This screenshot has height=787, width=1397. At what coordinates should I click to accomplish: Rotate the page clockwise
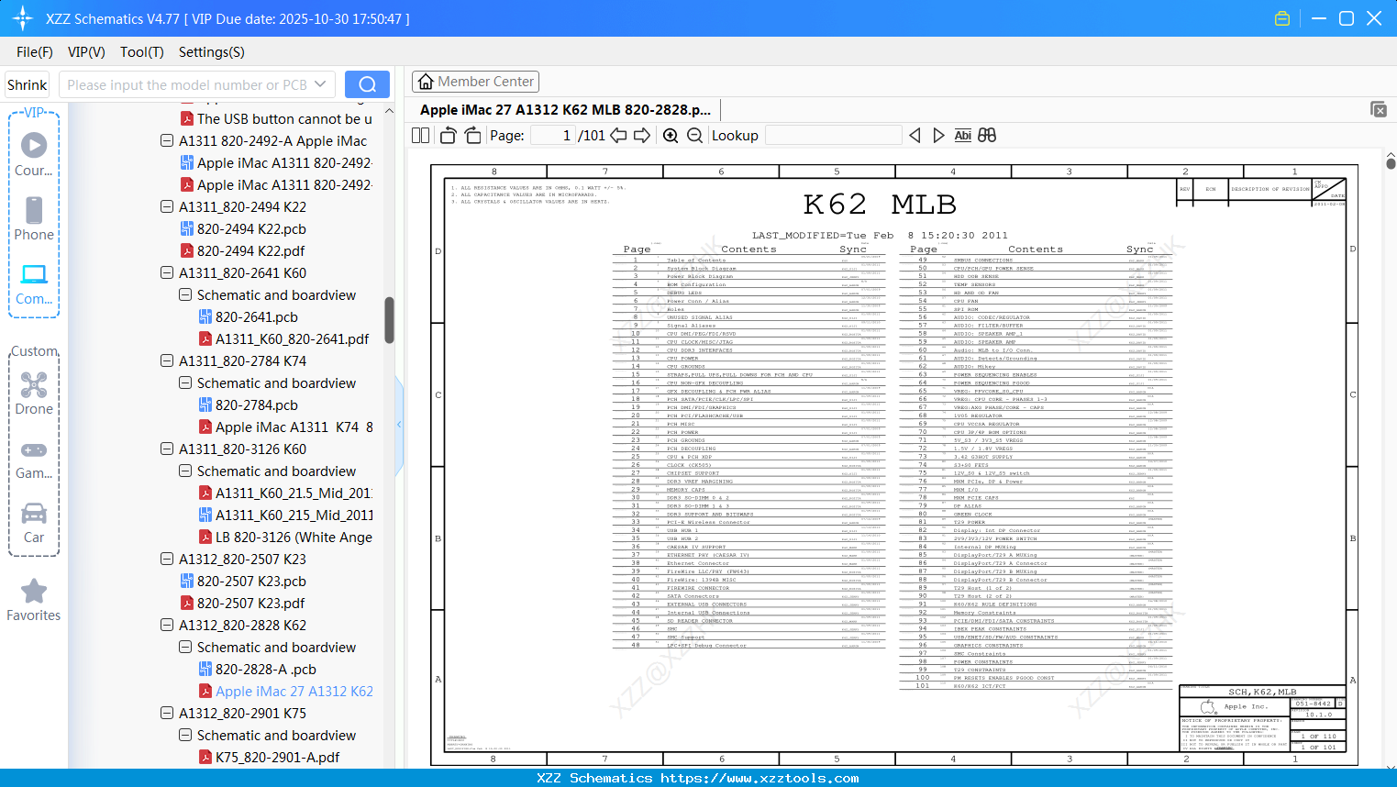coord(472,136)
